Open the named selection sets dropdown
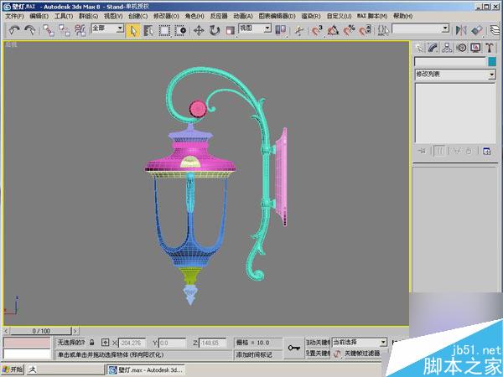503x377 pixels. (x=421, y=28)
